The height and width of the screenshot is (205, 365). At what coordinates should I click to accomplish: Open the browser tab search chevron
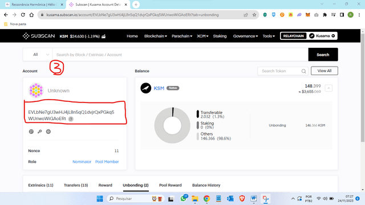point(322,4)
